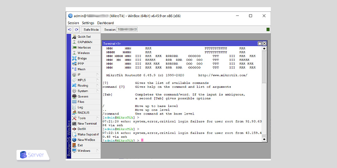Click the '/command' help entry text
The width and height of the screenshot is (337, 168).
(111, 114)
